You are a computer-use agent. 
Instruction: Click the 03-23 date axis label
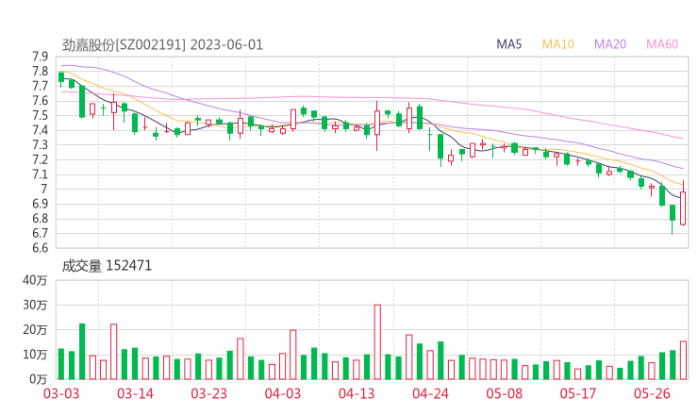208,393
